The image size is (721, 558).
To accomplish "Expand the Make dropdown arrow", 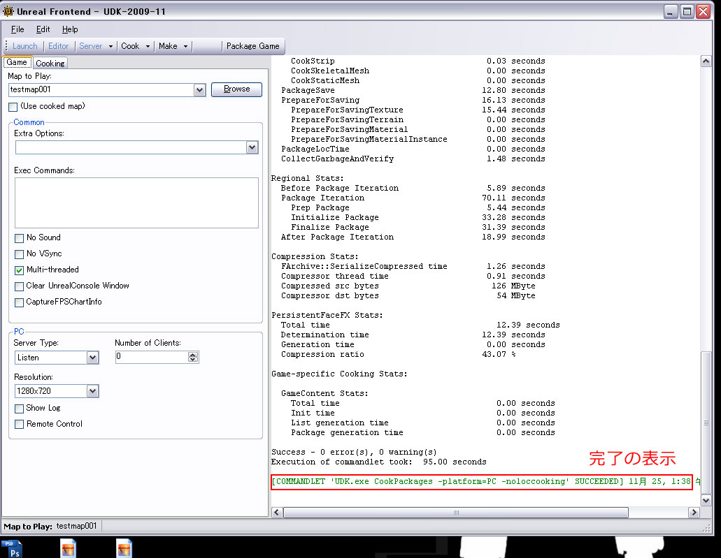I will click(x=186, y=46).
